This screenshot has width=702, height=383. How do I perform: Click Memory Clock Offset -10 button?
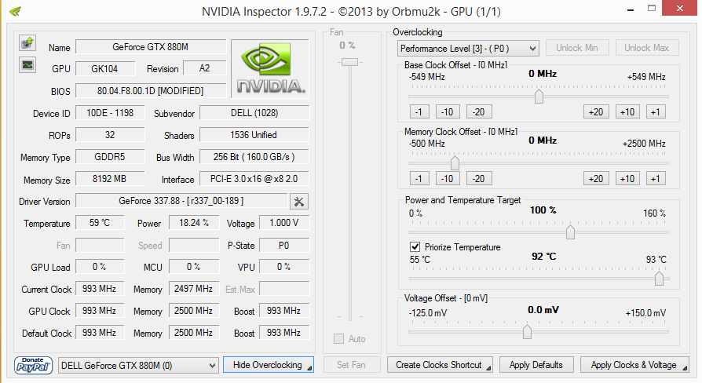point(448,178)
